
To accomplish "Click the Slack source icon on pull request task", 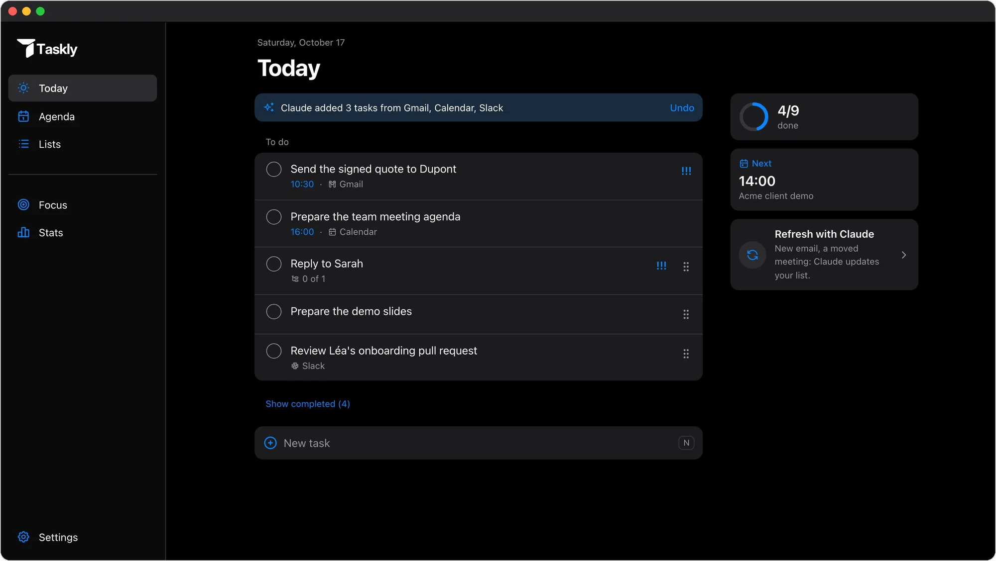I will 295,366.
